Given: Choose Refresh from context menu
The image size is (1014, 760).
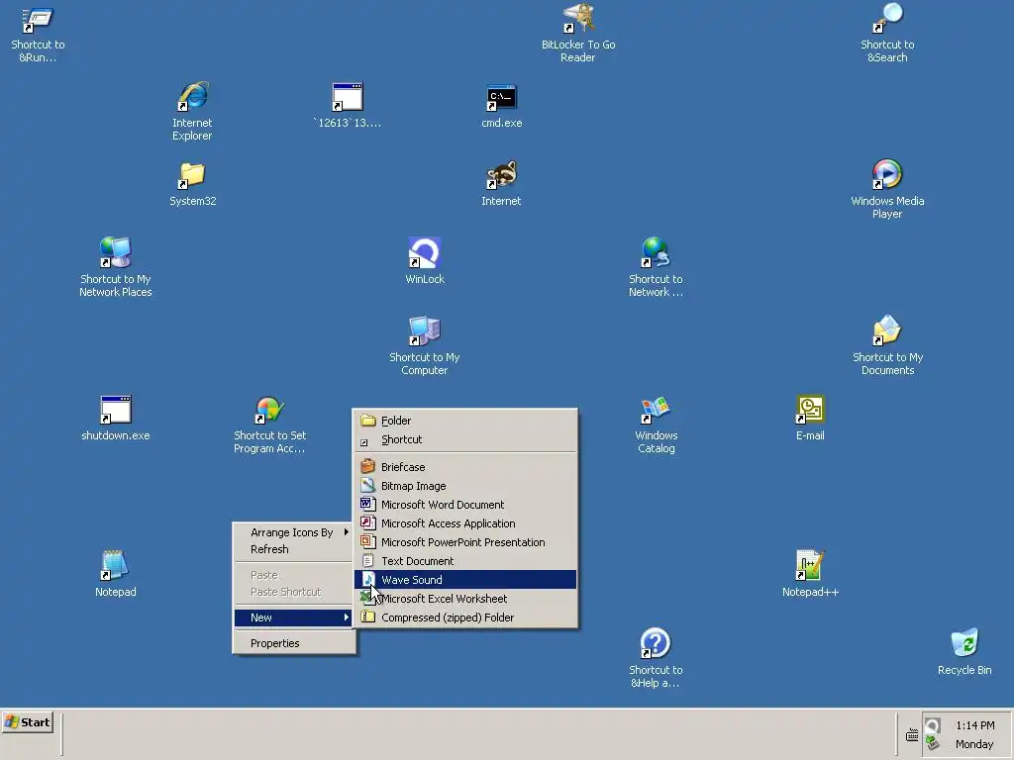Looking at the screenshot, I should click(293, 548).
